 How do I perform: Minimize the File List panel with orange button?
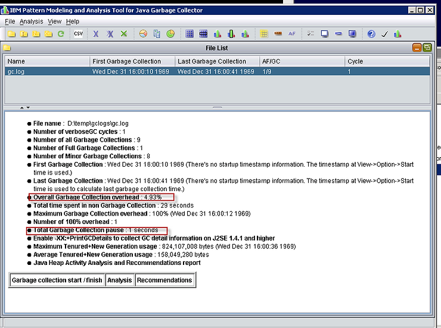[x=417, y=48]
